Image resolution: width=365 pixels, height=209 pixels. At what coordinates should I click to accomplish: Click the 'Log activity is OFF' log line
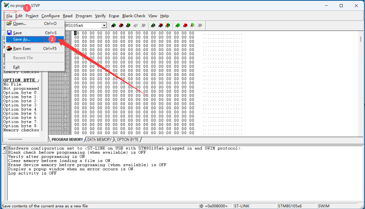[x=32, y=173]
